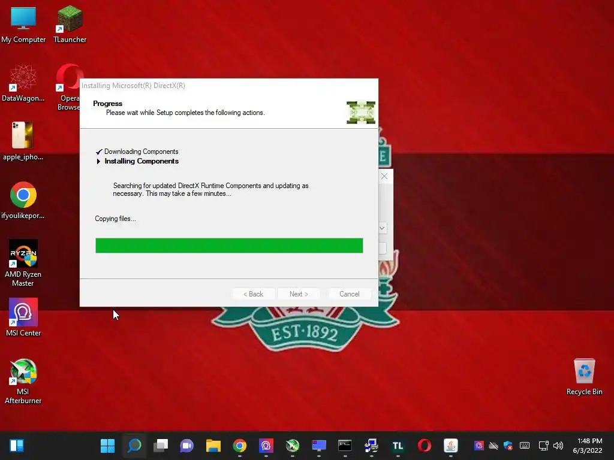Open the Recycle Bin

(584, 376)
